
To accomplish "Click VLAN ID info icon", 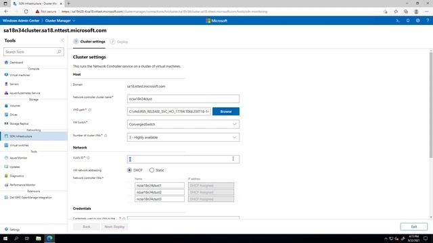I will click(x=89, y=158).
